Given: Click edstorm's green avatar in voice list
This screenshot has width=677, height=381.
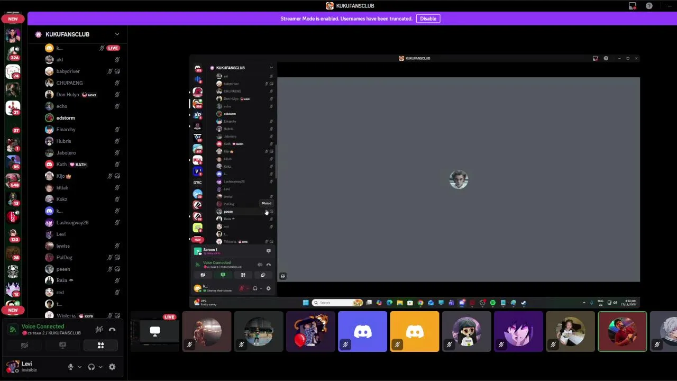Looking at the screenshot, I should [x=49, y=117].
